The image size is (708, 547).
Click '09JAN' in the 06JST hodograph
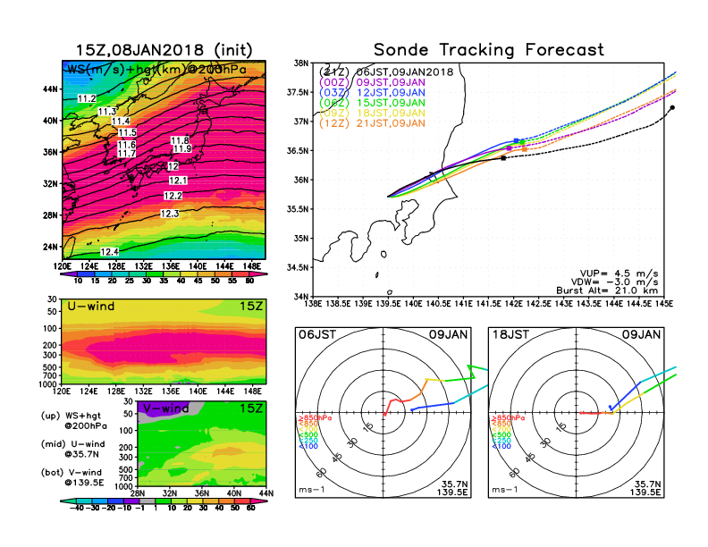tap(449, 334)
